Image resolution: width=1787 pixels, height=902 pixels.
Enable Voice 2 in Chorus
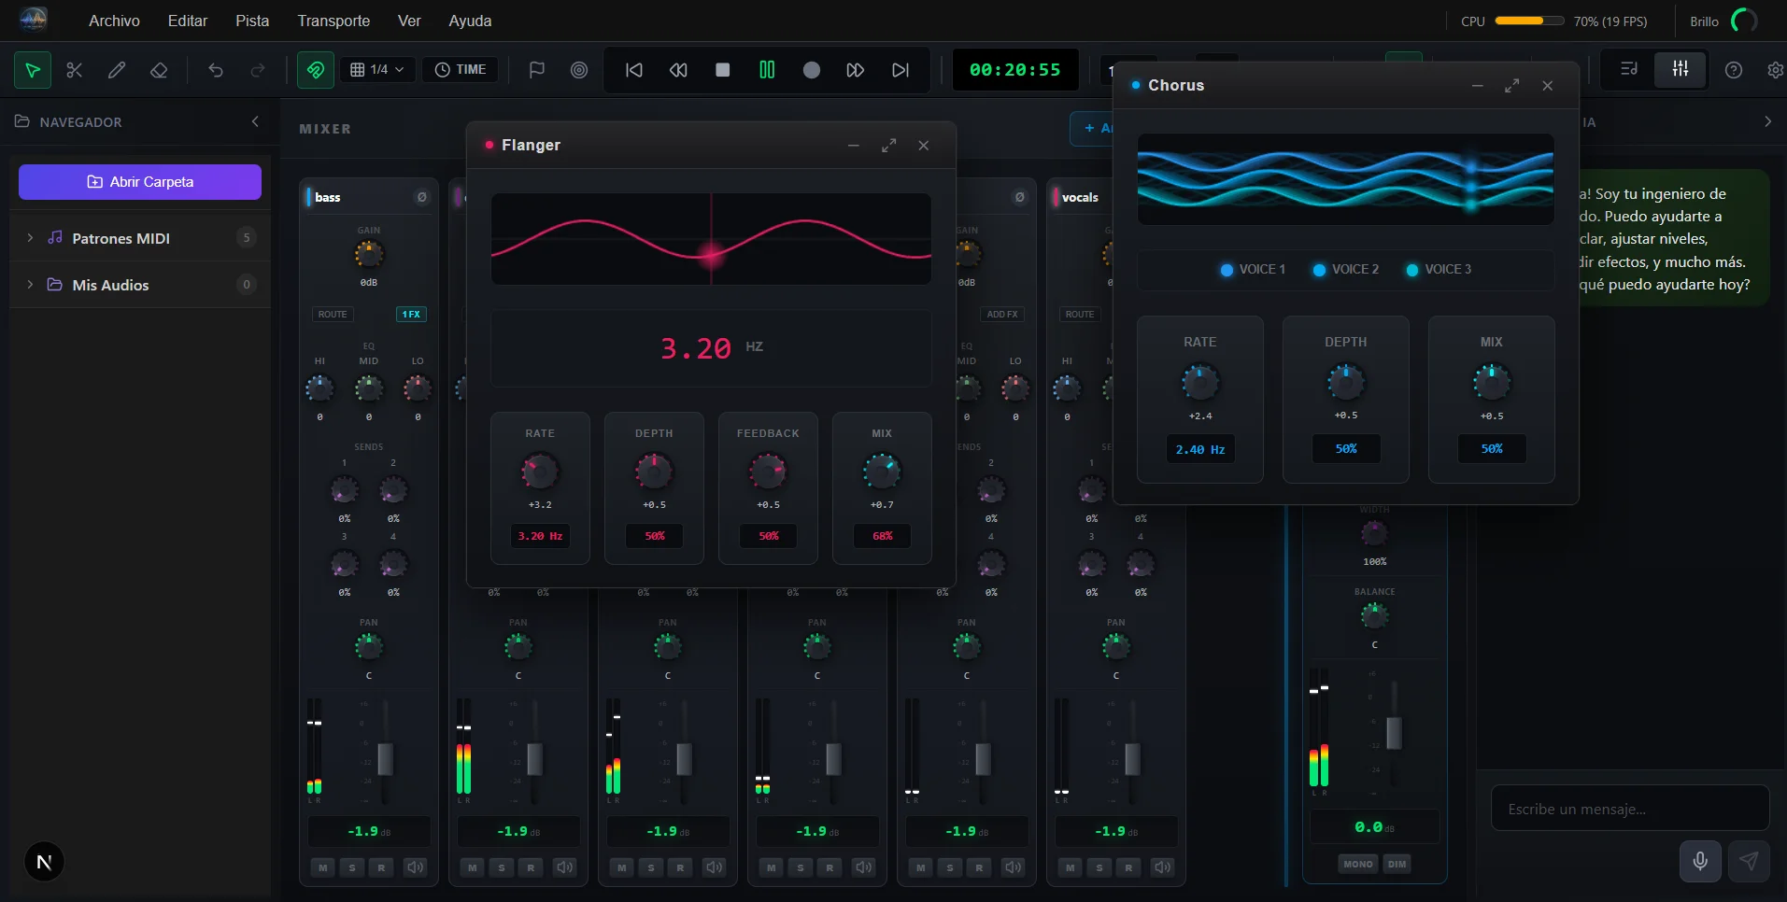coord(1345,269)
